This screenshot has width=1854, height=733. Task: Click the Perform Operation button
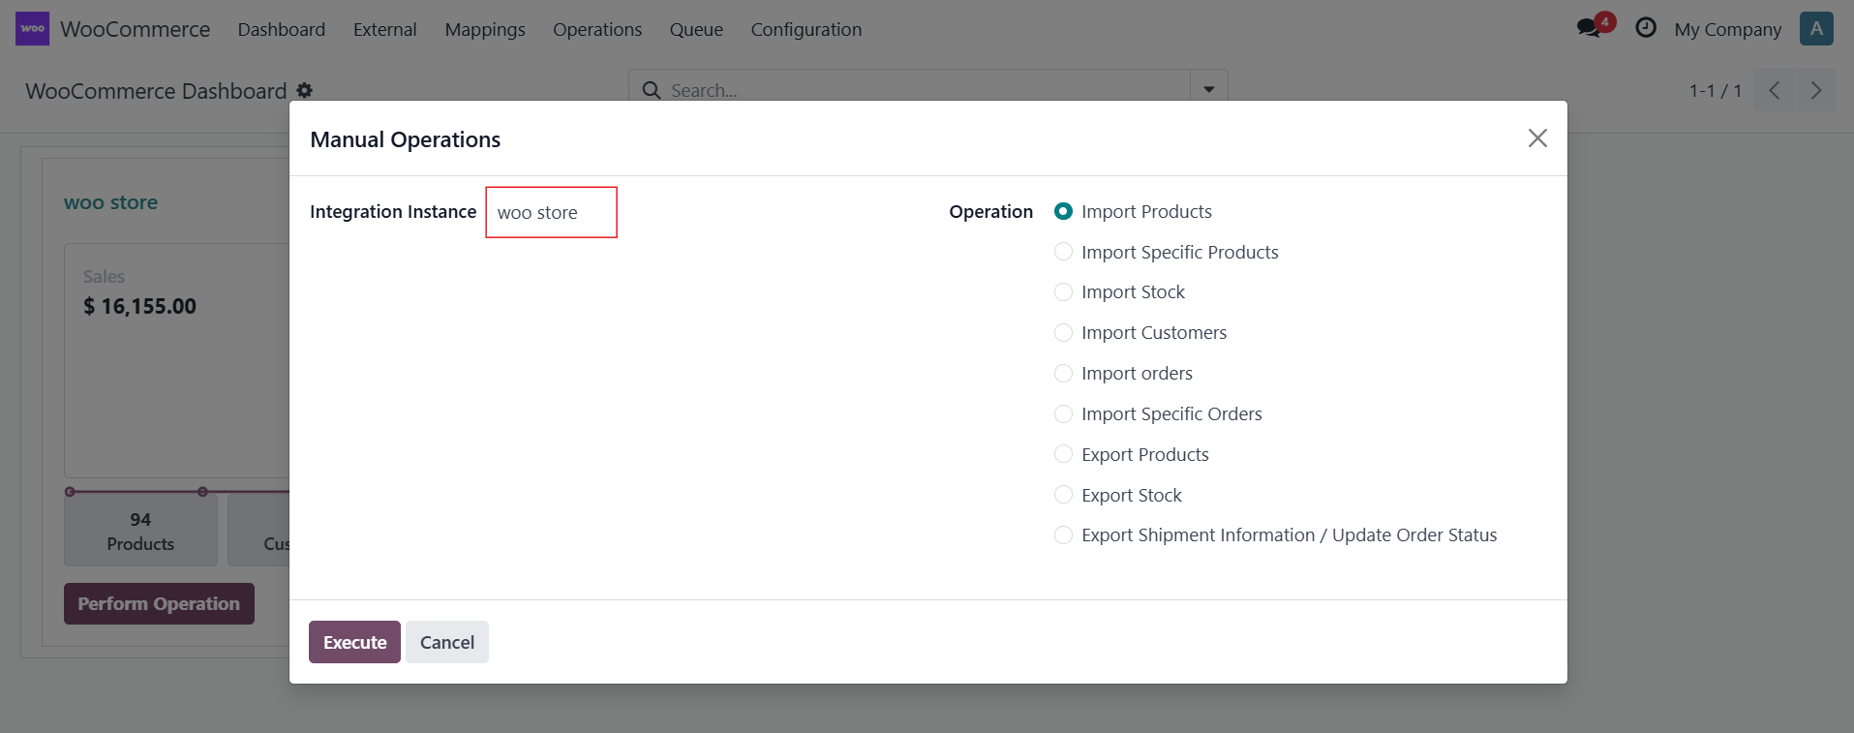pos(159,603)
